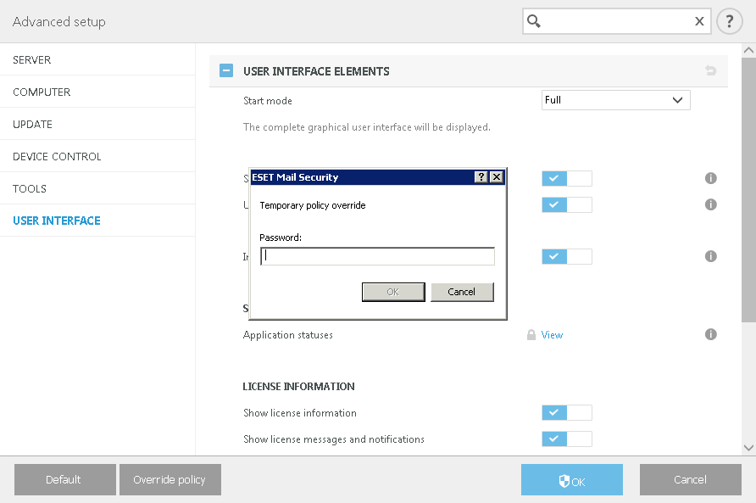Collapse the User Interface Elements section
The image size is (756, 503).
pos(226,71)
